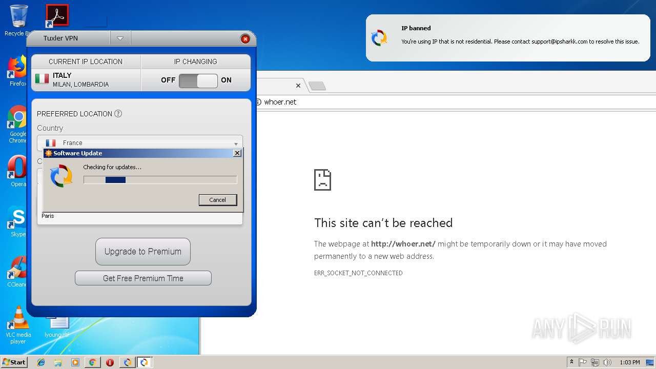Open CCleaner desktop shortcut
Viewport: 656px width, 369px height.
click(18, 272)
